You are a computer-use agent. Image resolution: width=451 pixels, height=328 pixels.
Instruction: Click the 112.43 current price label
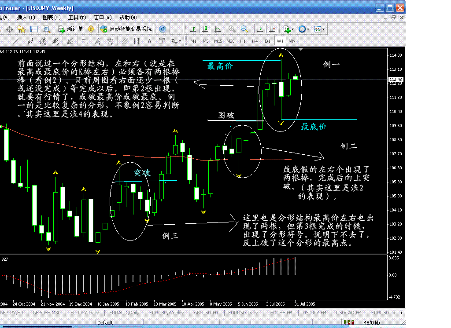click(396, 80)
